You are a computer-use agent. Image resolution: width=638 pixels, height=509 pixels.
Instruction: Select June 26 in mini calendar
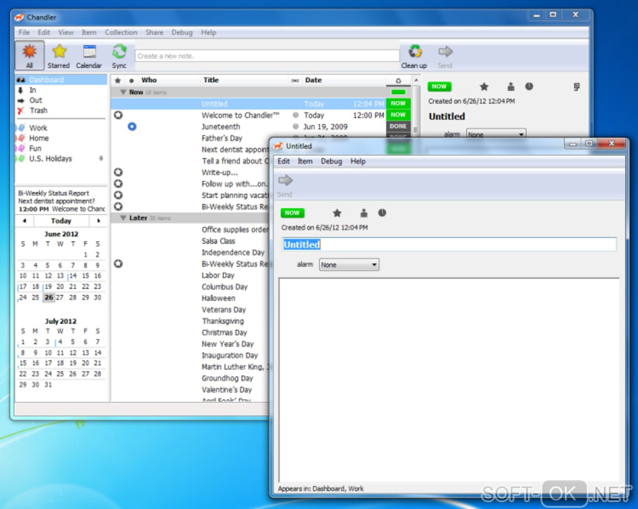49,297
